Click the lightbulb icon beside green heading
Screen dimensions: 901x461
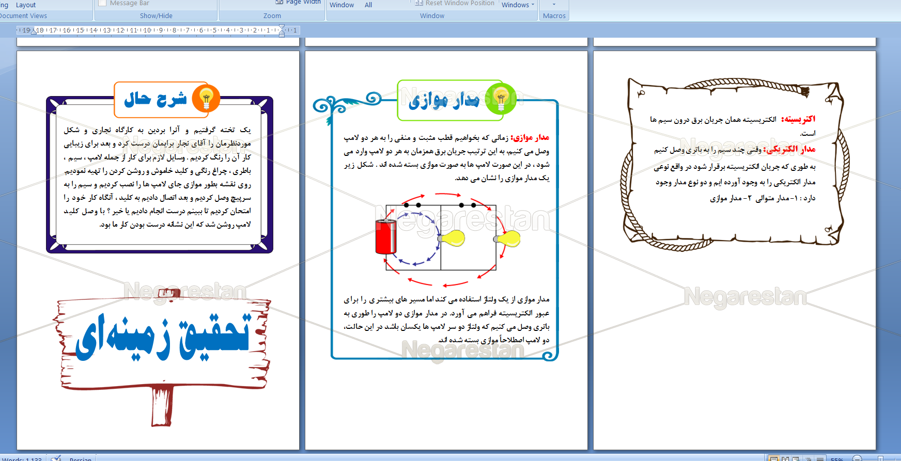coord(500,98)
